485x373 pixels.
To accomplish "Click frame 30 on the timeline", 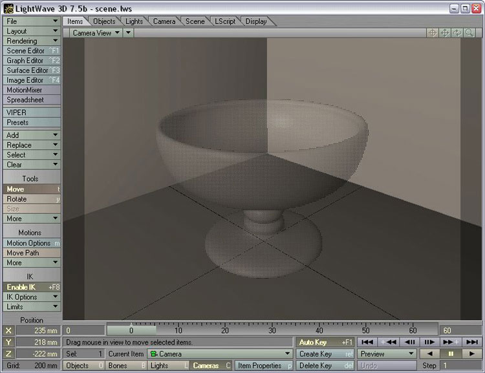I will click(x=272, y=330).
